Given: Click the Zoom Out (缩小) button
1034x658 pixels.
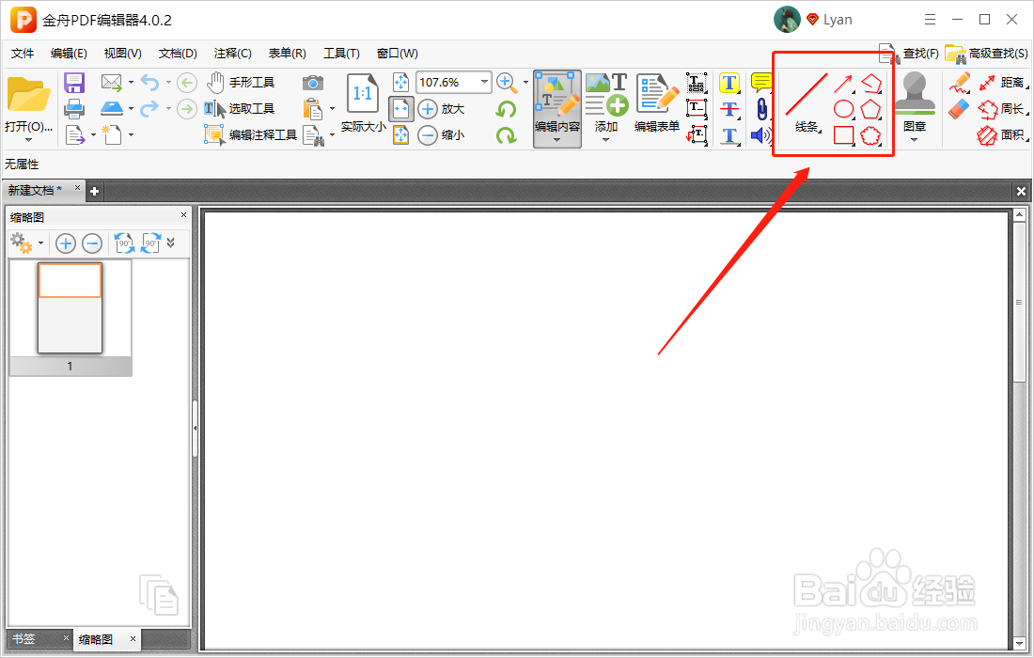Looking at the screenshot, I should click(x=441, y=135).
